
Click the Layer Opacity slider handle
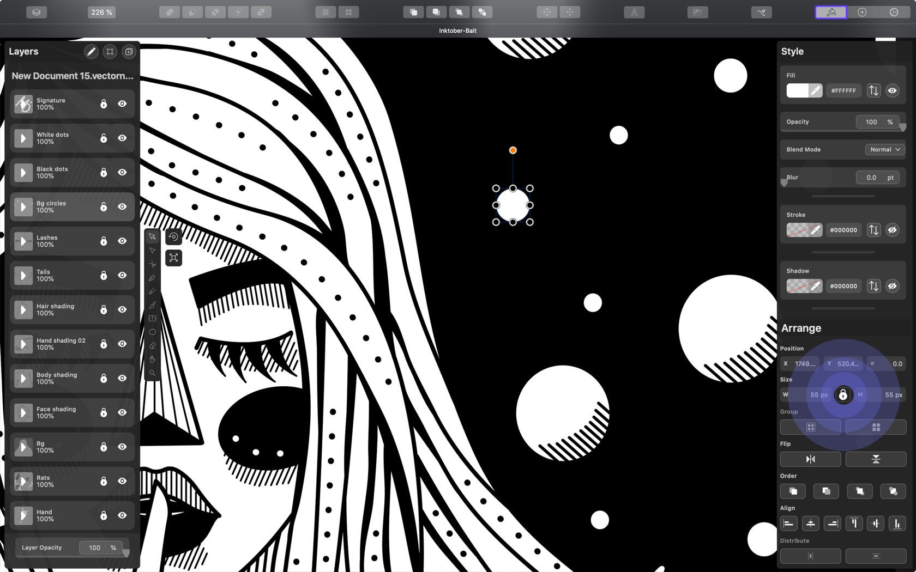click(x=126, y=553)
